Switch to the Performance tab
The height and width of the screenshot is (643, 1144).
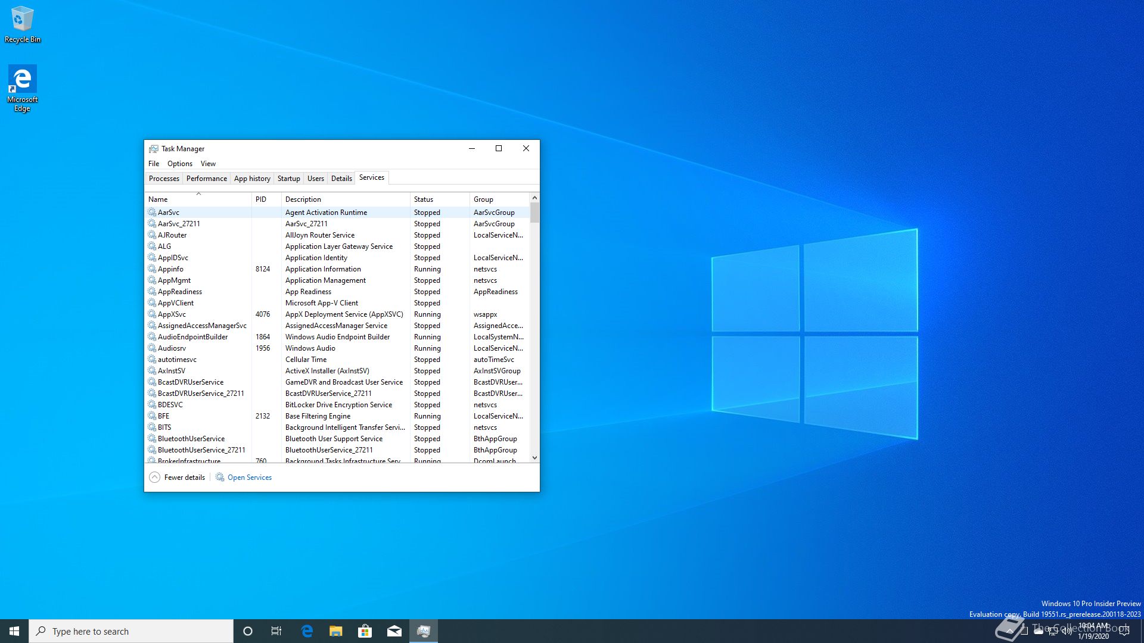[206, 179]
